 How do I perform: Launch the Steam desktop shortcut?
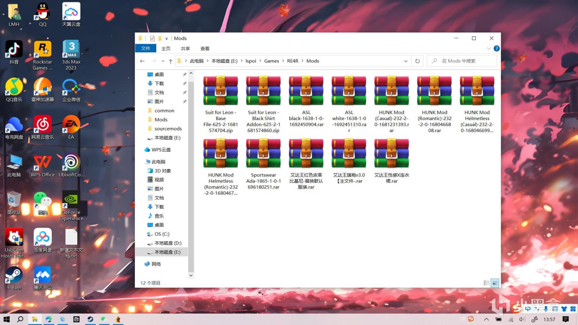pos(14,278)
